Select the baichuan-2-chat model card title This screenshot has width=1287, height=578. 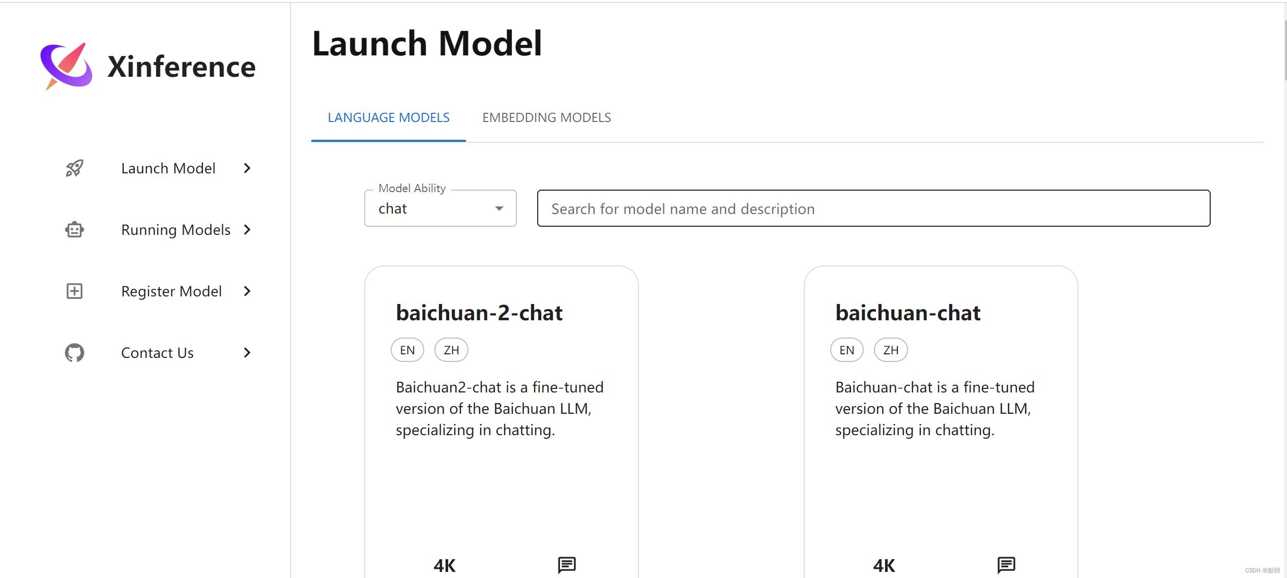pyautogui.click(x=479, y=313)
